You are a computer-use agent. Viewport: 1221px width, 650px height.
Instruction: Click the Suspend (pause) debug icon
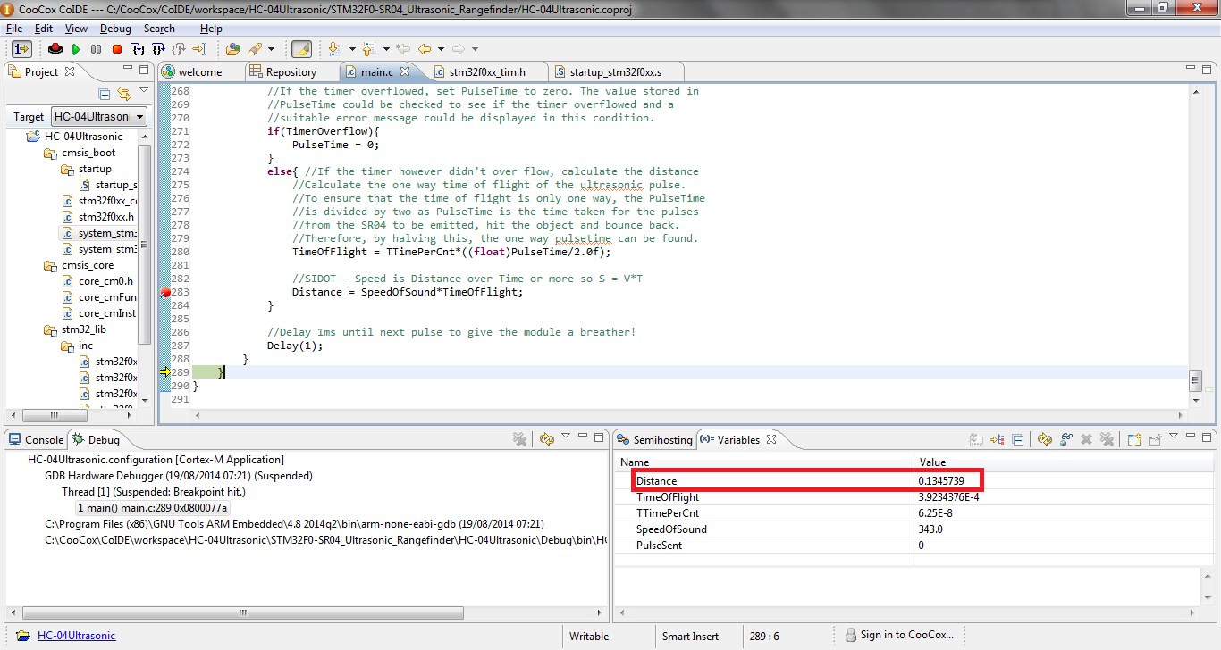click(x=96, y=49)
